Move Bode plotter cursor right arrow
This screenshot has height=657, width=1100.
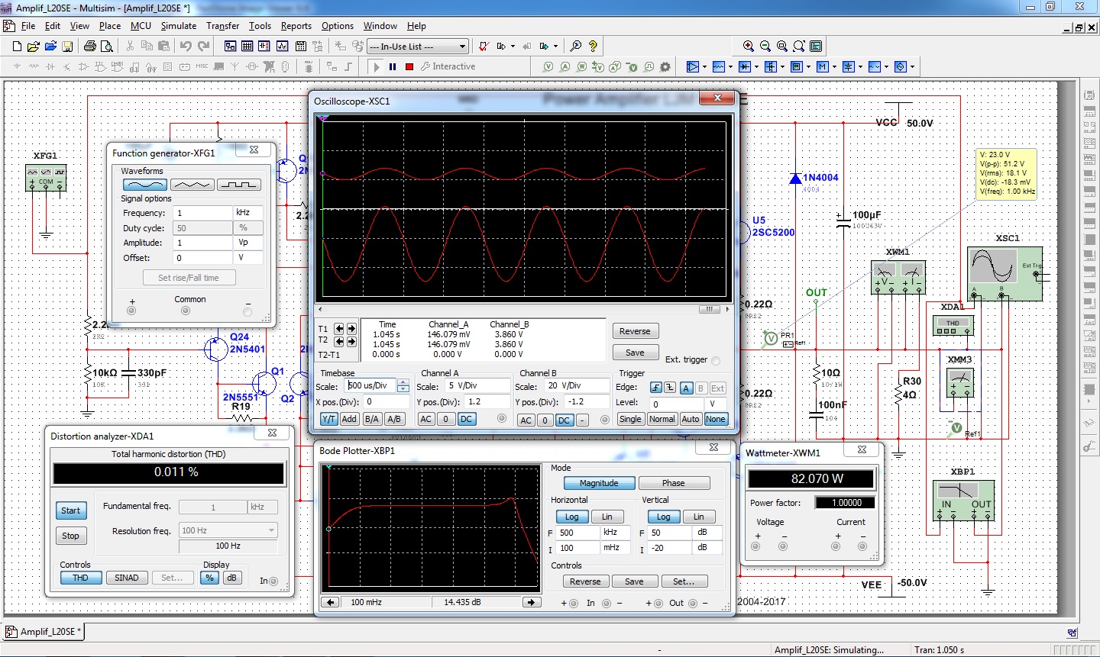tap(531, 602)
